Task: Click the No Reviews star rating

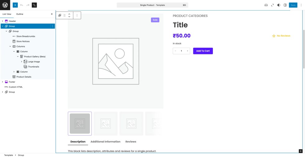Action: click(281, 36)
